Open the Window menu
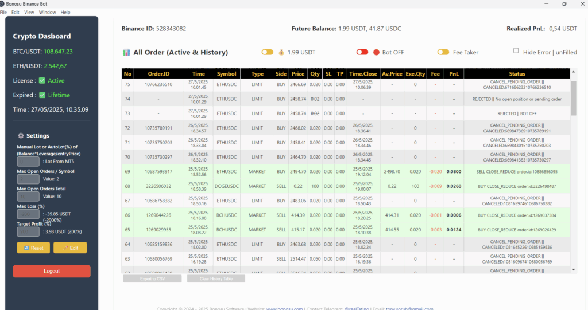This screenshot has width=588, height=310. point(47,13)
